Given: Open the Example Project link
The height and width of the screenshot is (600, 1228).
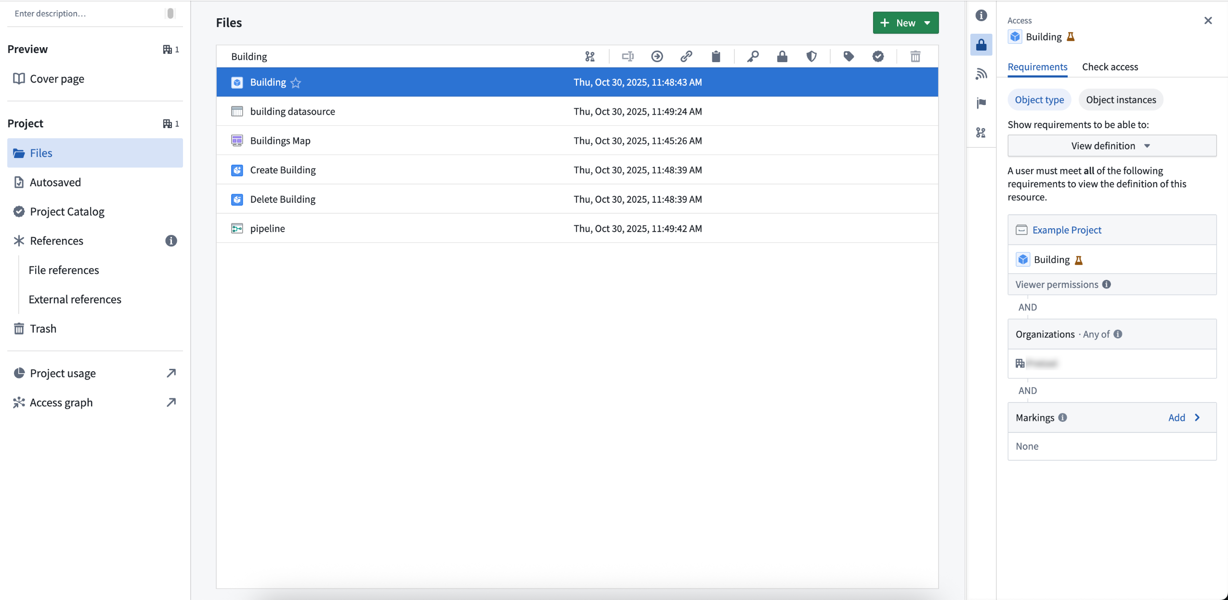Looking at the screenshot, I should (x=1067, y=230).
